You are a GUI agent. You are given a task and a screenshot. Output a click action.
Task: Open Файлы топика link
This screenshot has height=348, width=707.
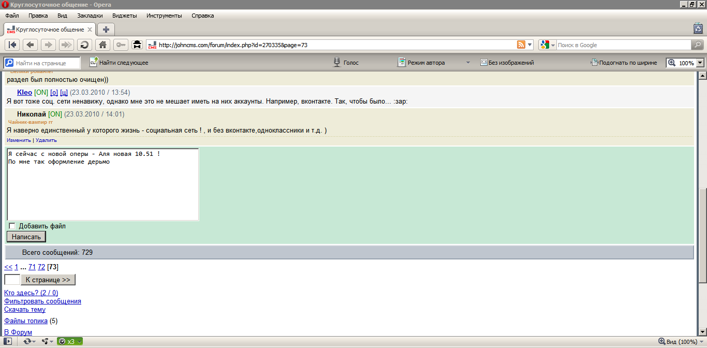point(26,321)
